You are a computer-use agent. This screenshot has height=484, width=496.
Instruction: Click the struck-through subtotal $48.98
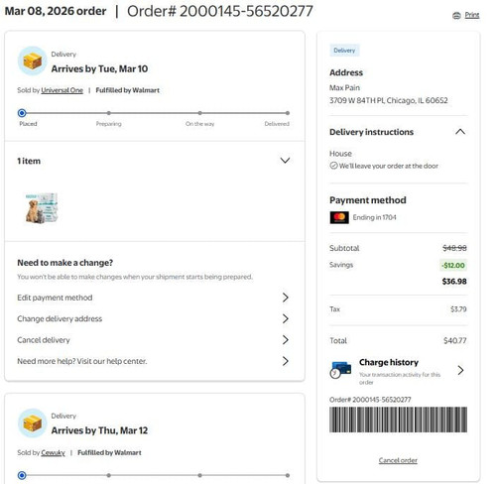click(x=454, y=248)
